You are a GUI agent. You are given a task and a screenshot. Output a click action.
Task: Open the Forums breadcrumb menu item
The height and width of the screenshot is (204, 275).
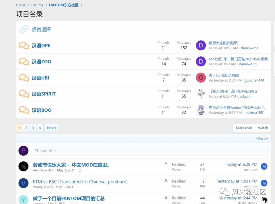(37, 5)
